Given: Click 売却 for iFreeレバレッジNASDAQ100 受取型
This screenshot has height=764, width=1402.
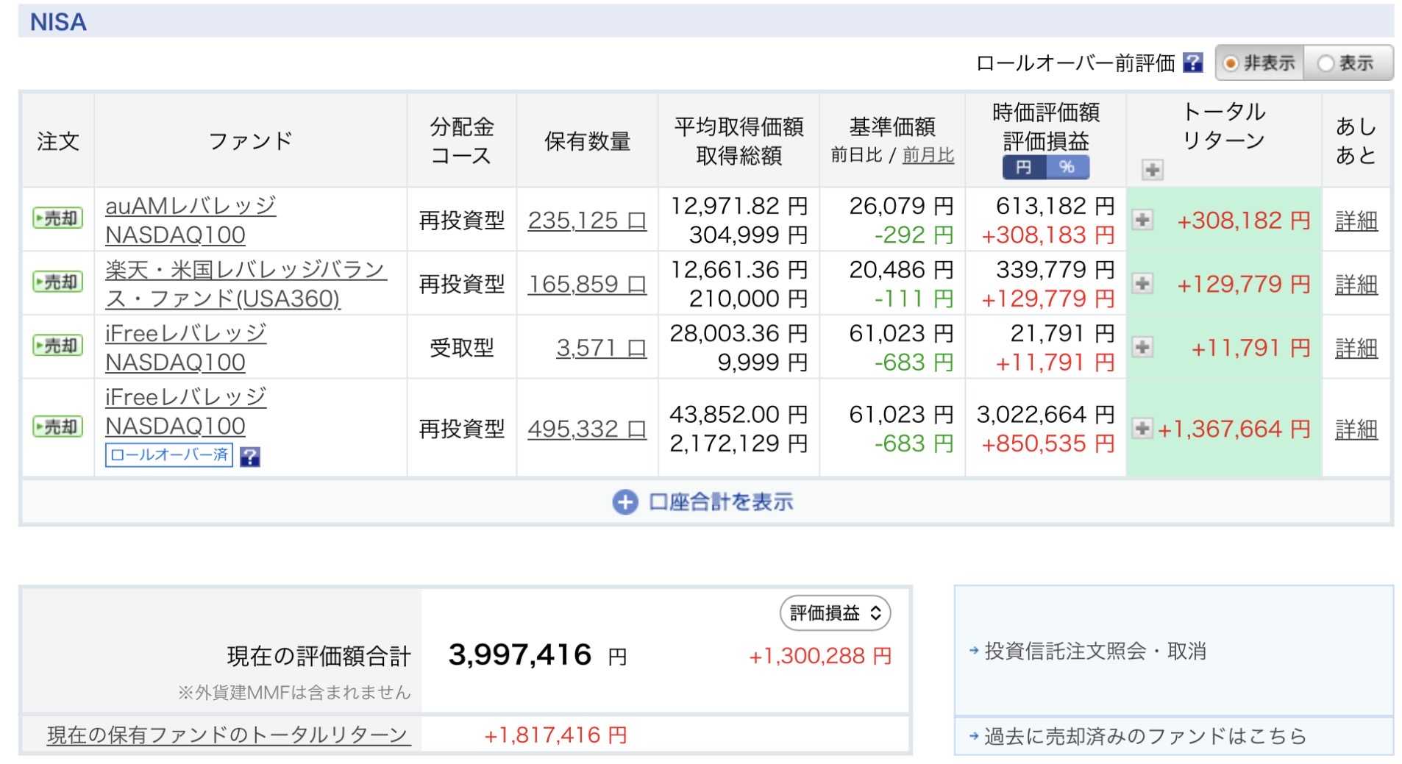Looking at the screenshot, I should tap(58, 346).
